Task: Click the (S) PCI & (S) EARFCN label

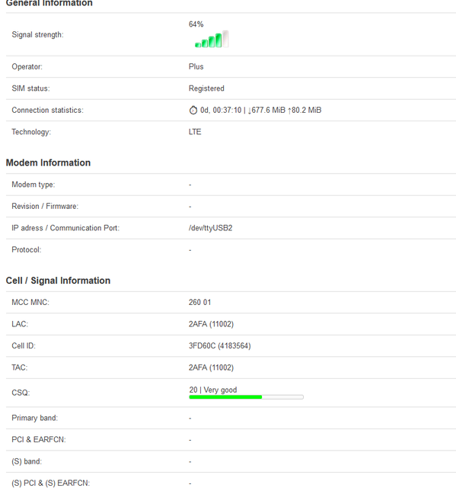Action: [51, 483]
